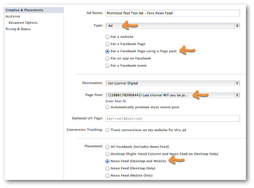This screenshot has height=188, width=254.
Task: Select the 'For a website' radio button
Action: coord(108,37)
